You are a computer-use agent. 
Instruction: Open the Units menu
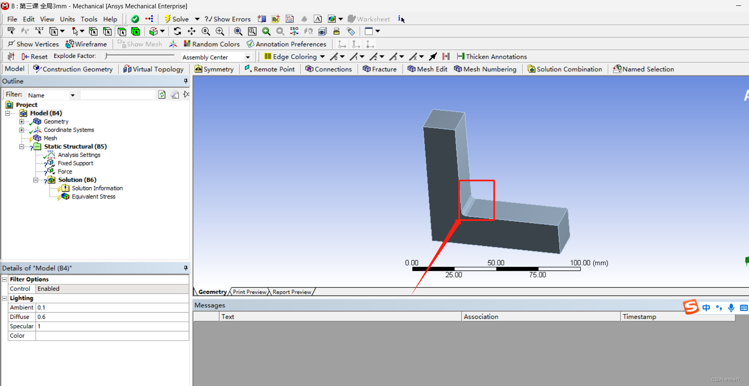pyautogui.click(x=67, y=19)
